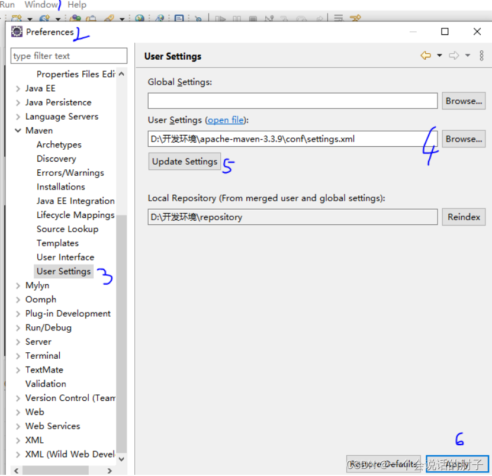Select Archetypes under Maven
Viewport: 492px width, 476px height.
[x=59, y=144]
